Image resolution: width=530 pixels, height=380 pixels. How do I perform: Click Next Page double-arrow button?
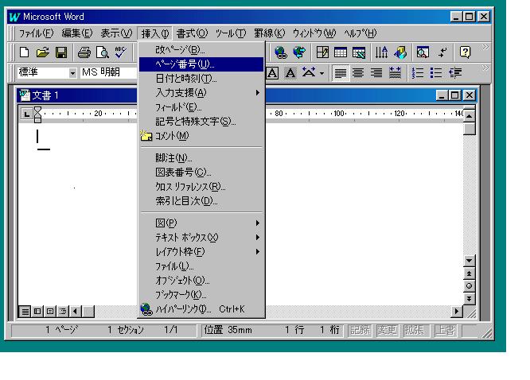point(469,299)
